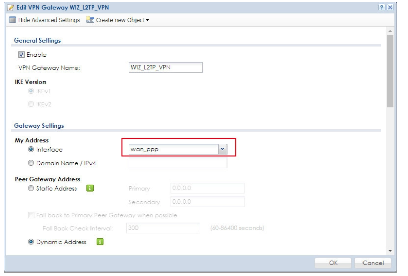The image size is (408, 276).
Task: Click the VPN Gateway Name text field
Action: pyautogui.click(x=165, y=68)
